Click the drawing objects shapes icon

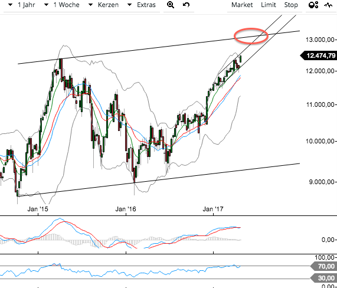click(313, 5)
